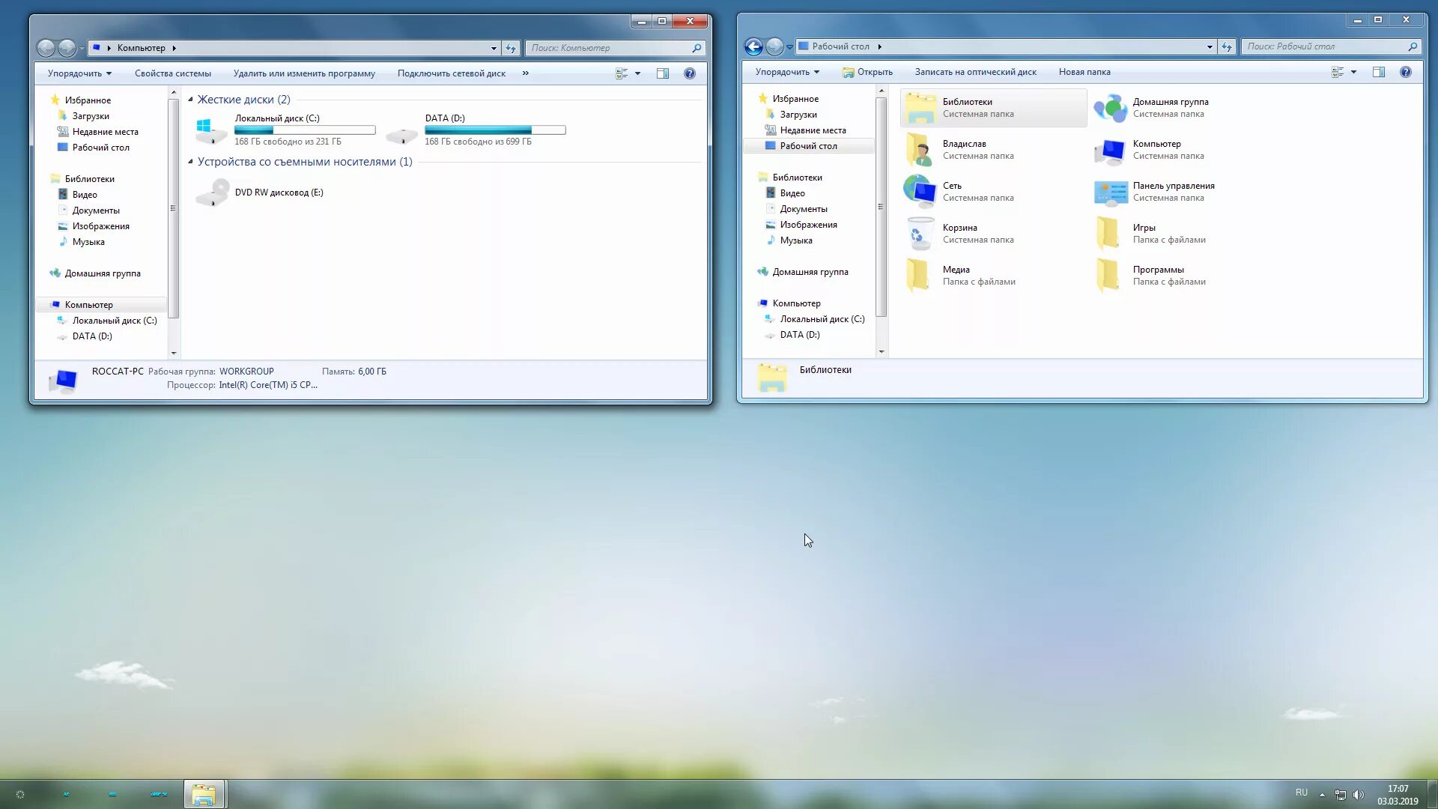Open view options arrow in Компьютер window
1438x809 pixels.
coord(637,73)
